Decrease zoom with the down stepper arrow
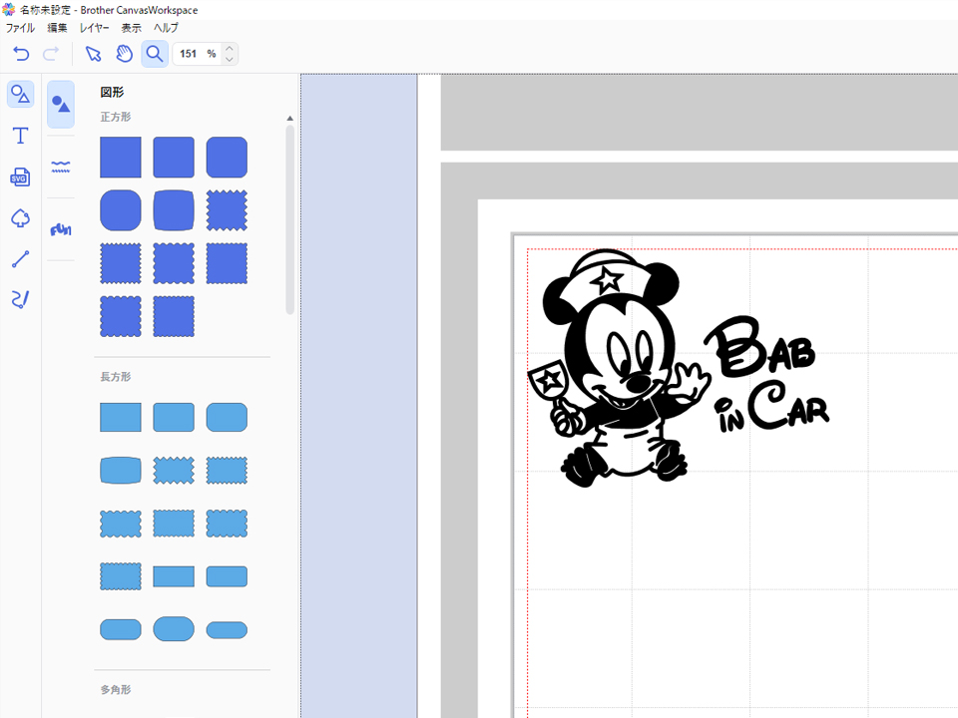 coord(230,59)
